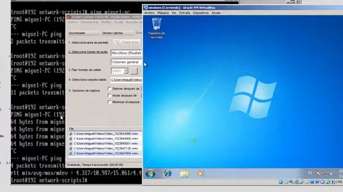343x192 pixels.
Task: Open the Windows Start orb in the VM
Action: 151,174
